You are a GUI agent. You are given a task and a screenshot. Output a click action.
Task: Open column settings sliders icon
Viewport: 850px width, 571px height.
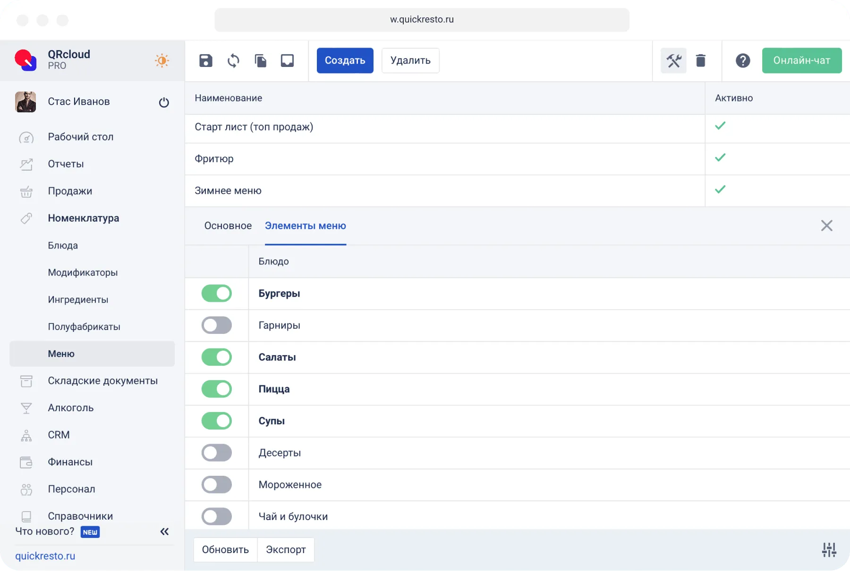pyautogui.click(x=829, y=550)
